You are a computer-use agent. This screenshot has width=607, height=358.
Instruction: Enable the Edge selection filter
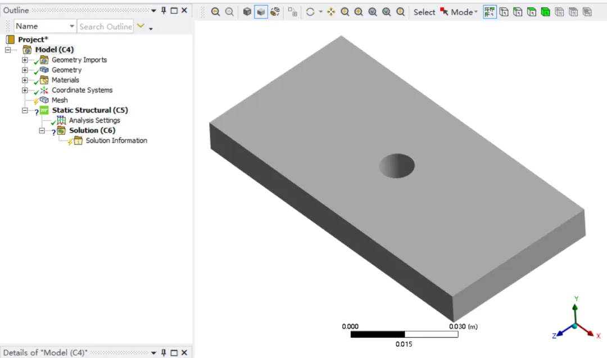pos(518,12)
